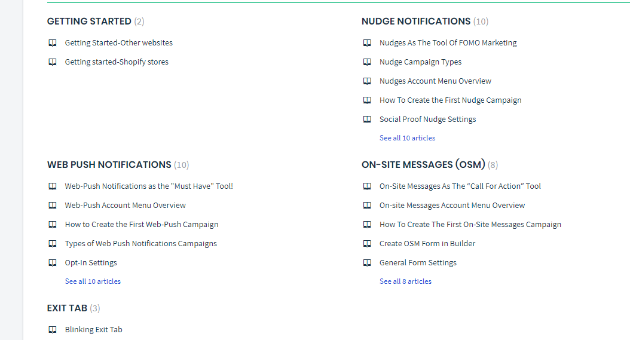Open the Opt-In Settings article

point(91,262)
